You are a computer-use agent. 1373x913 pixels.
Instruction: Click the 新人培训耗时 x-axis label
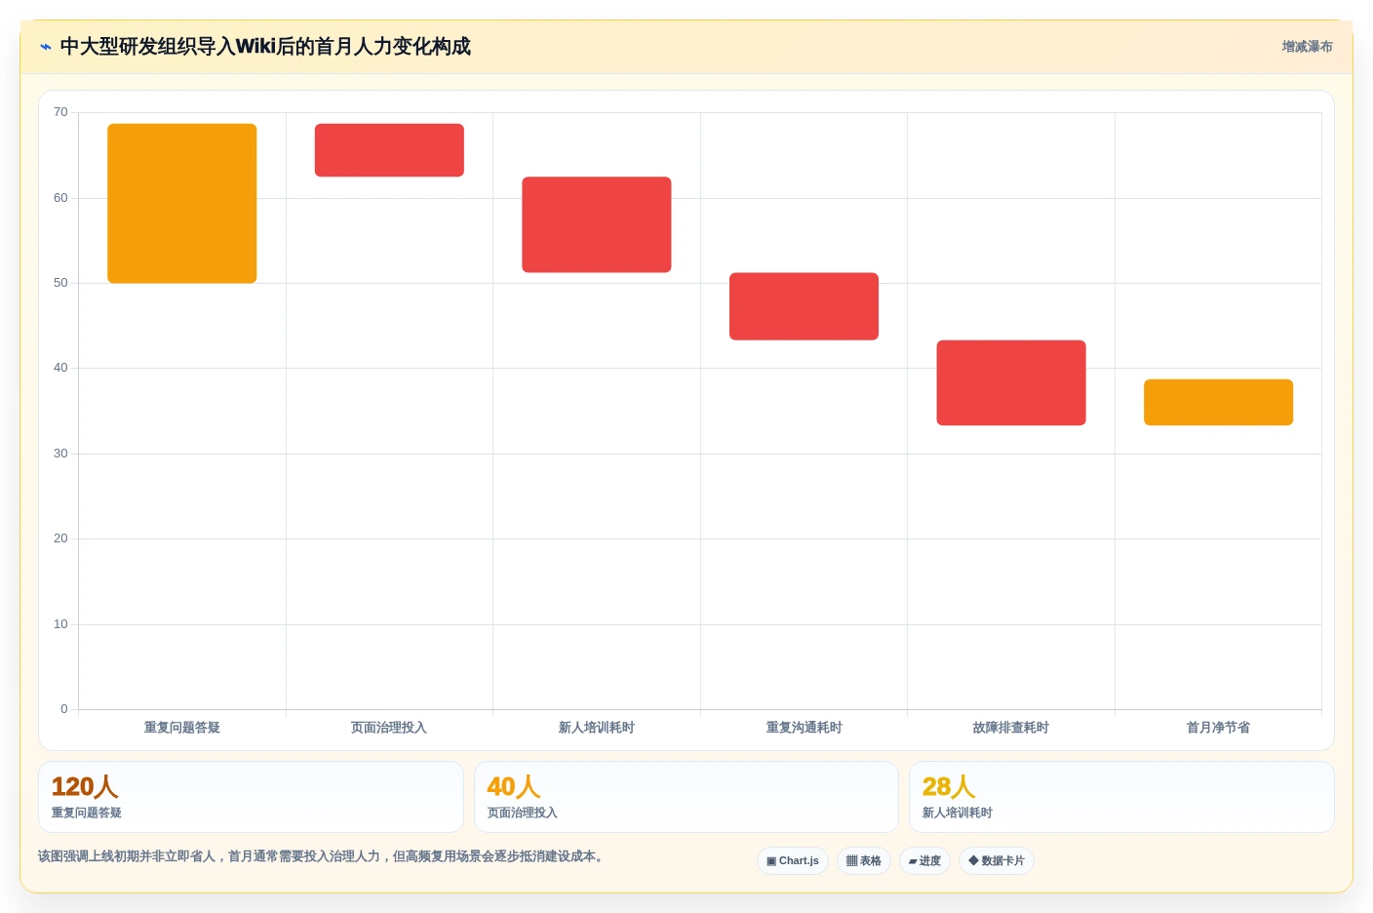tap(597, 728)
